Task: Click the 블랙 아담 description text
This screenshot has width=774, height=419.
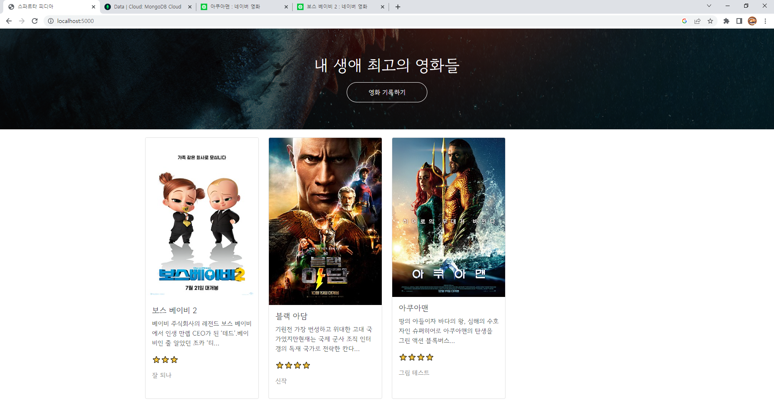Action: point(324,339)
